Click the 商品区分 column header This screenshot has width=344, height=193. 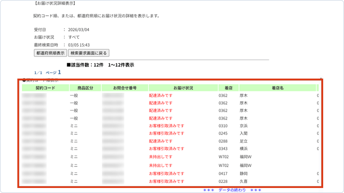85,88
